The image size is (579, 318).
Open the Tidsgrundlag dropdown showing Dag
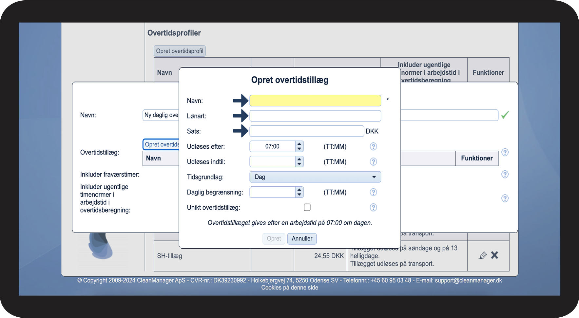coord(315,177)
